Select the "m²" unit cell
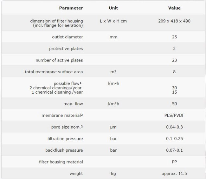This screenshot has width=206, height=179. click(x=113, y=72)
